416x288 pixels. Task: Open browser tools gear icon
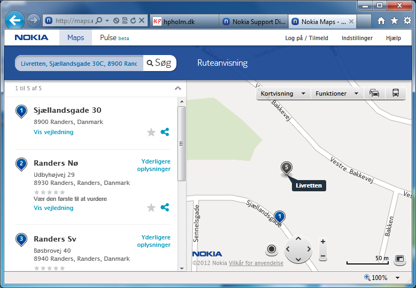(407, 20)
